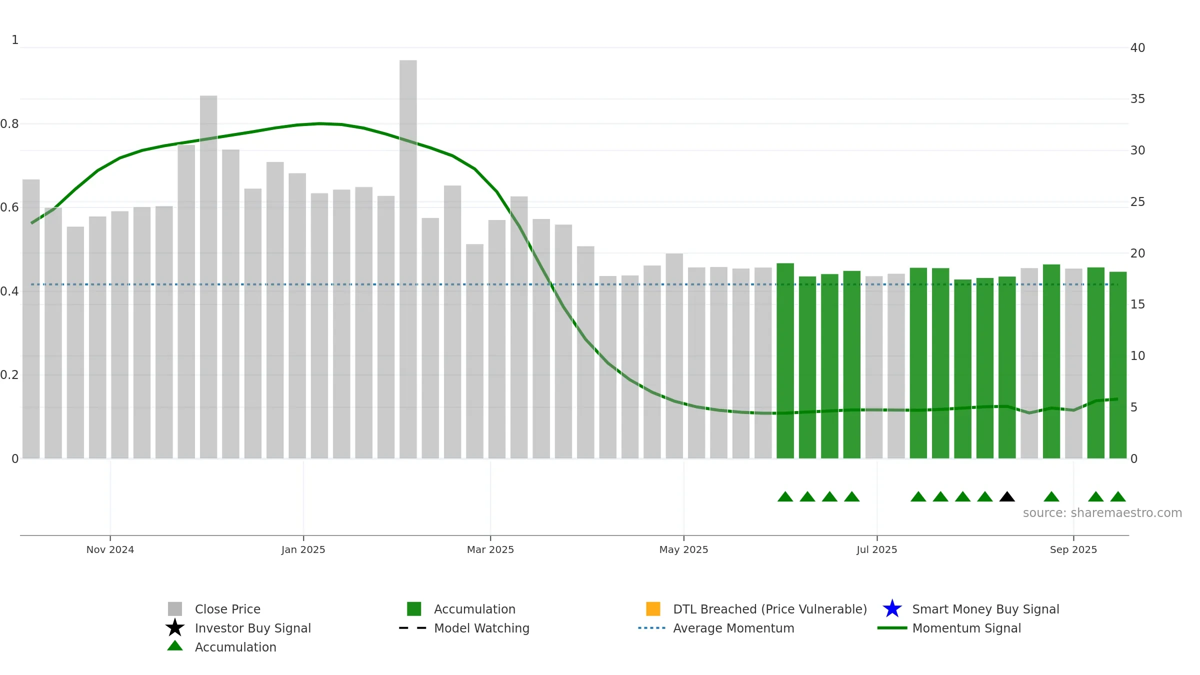This screenshot has height=675, width=1200.
Task: Toggle the Average Momentum legend series
Action: (x=733, y=628)
